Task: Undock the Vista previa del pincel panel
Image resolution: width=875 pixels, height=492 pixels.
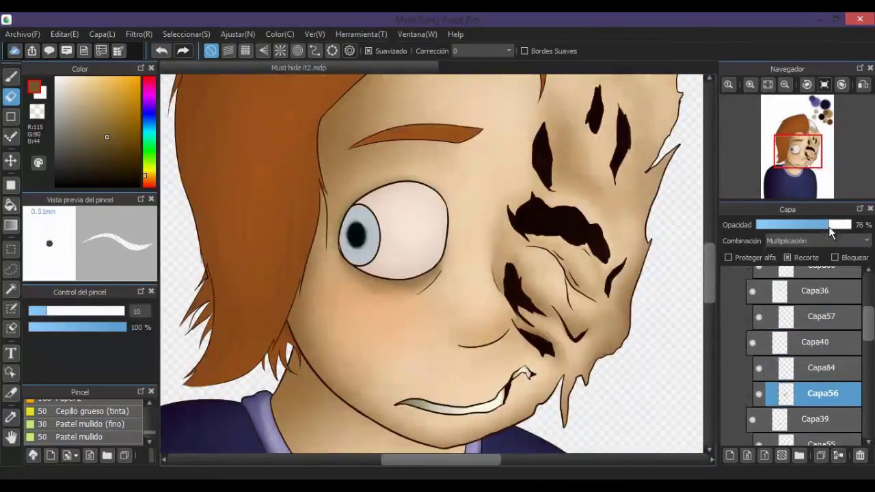Action: click(141, 199)
